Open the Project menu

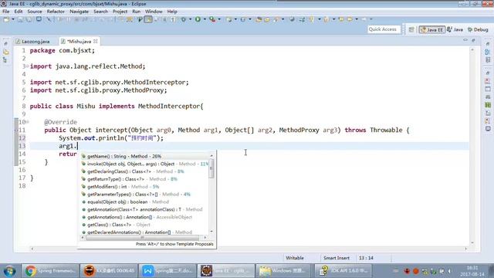click(120, 12)
